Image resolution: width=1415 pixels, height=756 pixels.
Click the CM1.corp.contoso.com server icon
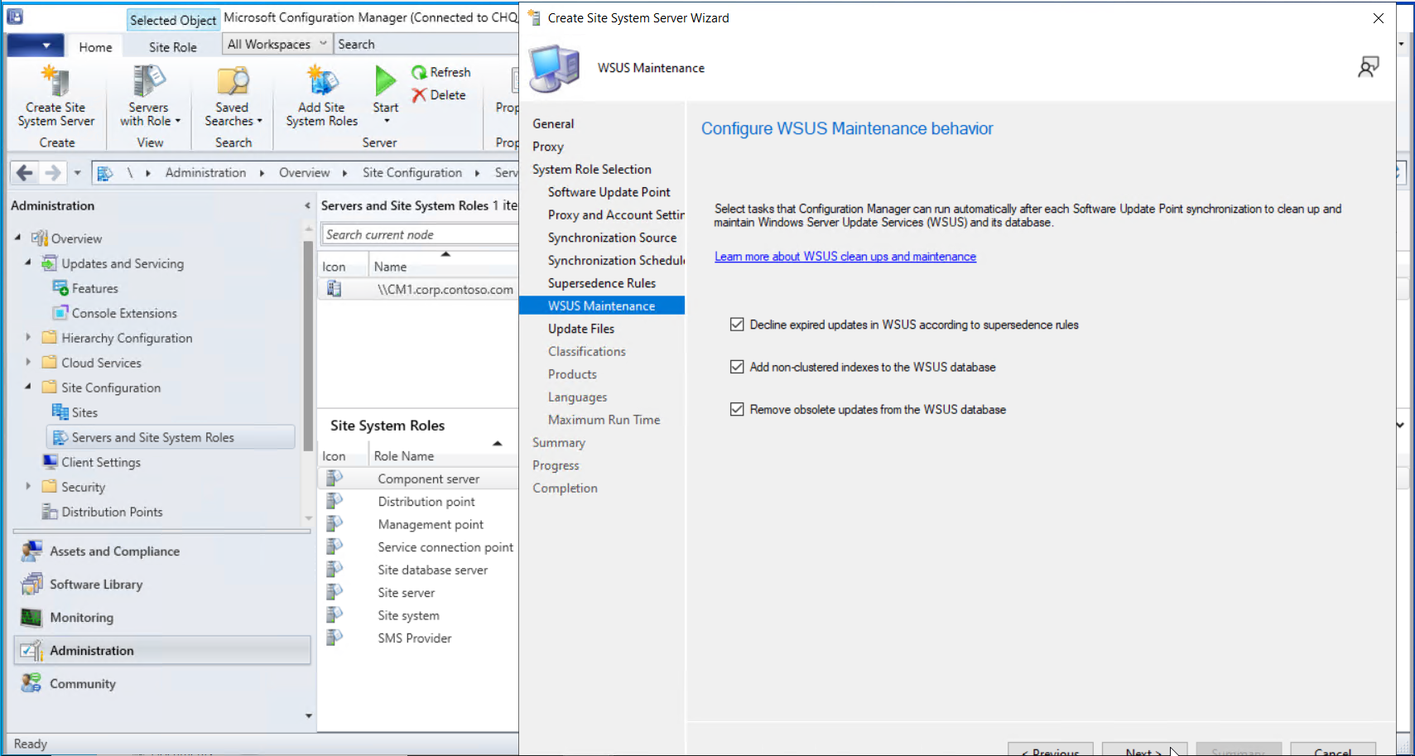[x=334, y=289]
